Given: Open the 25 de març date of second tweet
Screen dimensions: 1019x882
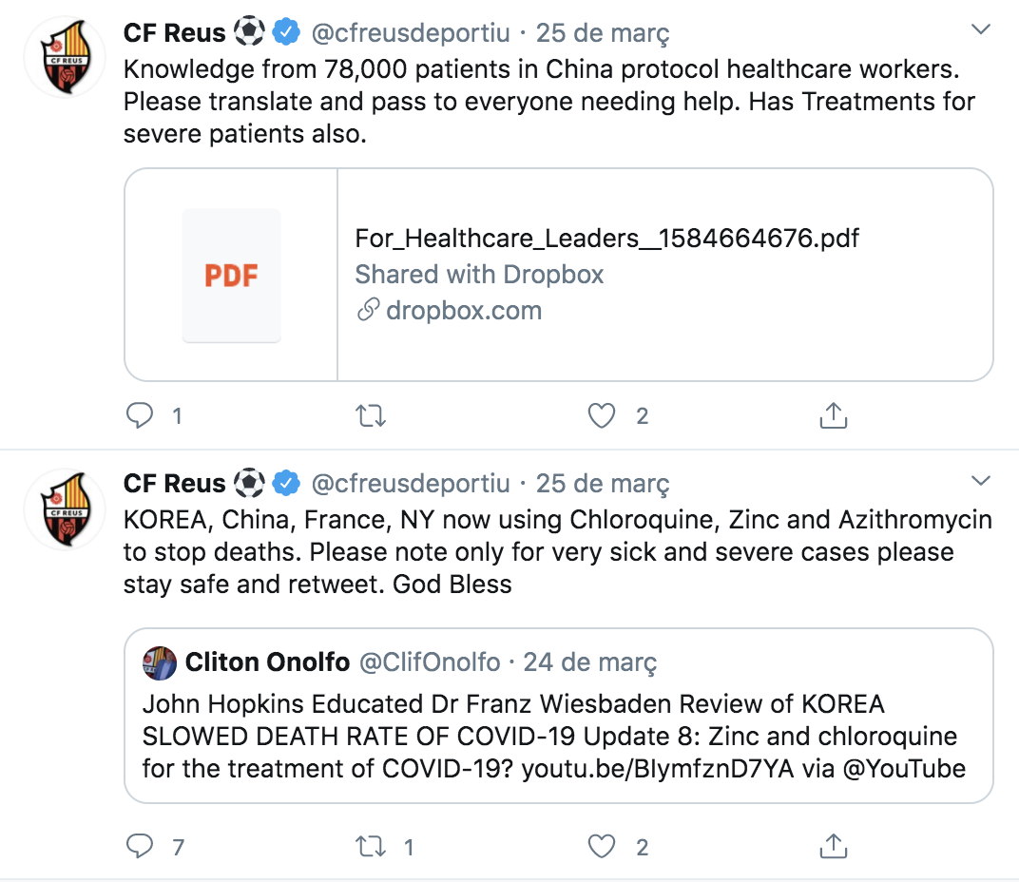Looking at the screenshot, I should tap(603, 484).
